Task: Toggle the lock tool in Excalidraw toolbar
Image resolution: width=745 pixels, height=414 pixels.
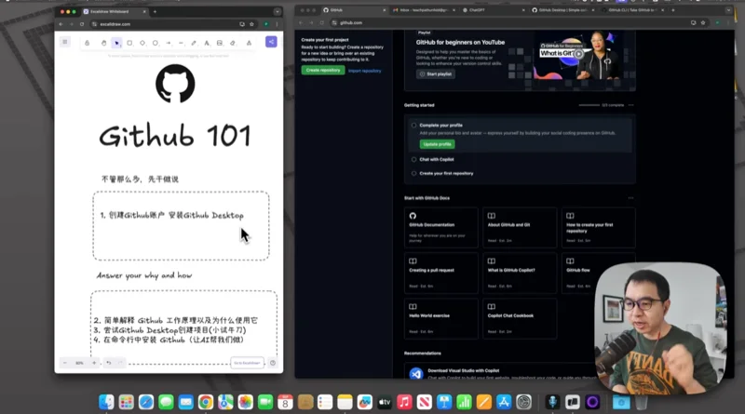Action: 87,43
